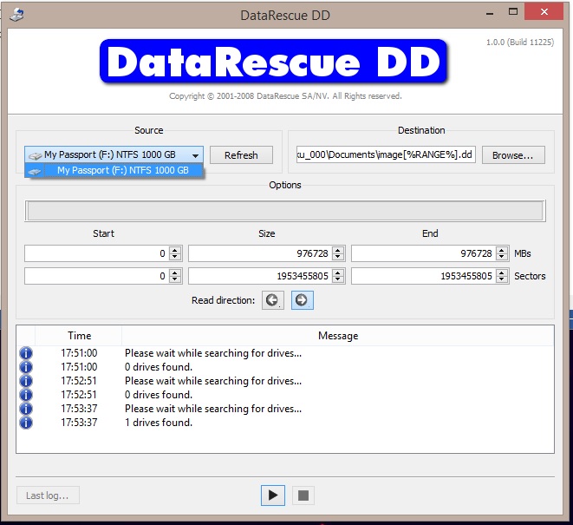Select the 17:53:37 '1 drives found' time cell
573x525 pixels.
[x=79, y=423]
